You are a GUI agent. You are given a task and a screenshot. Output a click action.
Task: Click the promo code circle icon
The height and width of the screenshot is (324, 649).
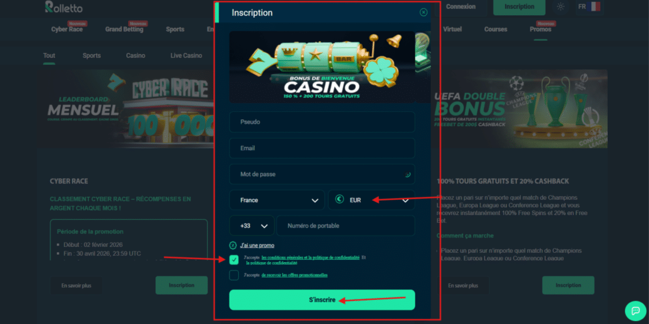tap(233, 245)
